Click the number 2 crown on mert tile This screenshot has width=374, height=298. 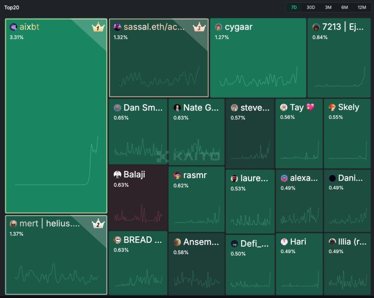[98, 223]
